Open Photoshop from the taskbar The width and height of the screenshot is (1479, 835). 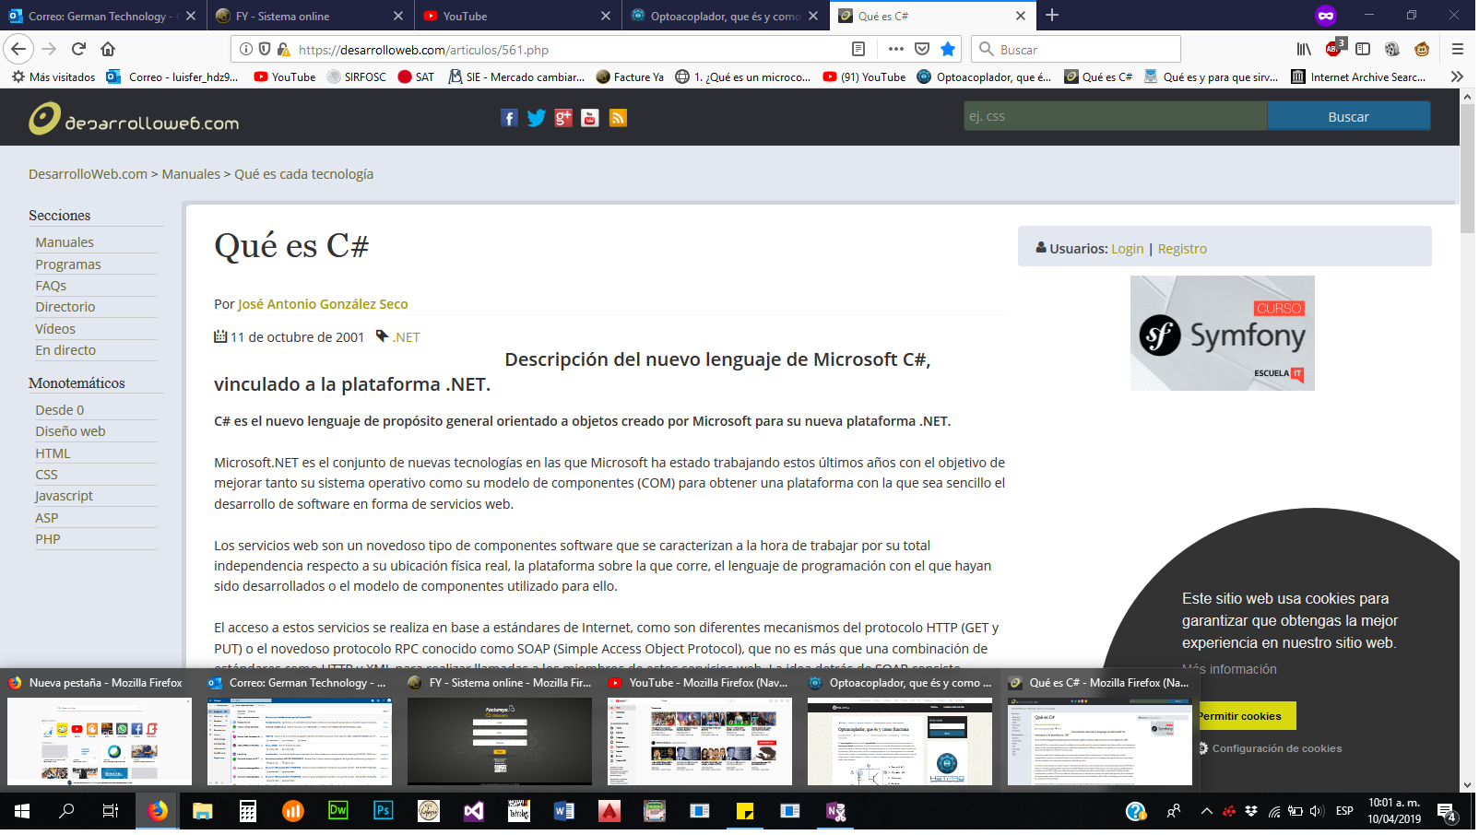(x=384, y=811)
